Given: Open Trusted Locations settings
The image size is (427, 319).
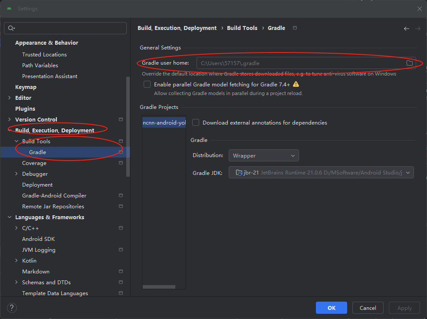Looking at the screenshot, I should 44,55.
